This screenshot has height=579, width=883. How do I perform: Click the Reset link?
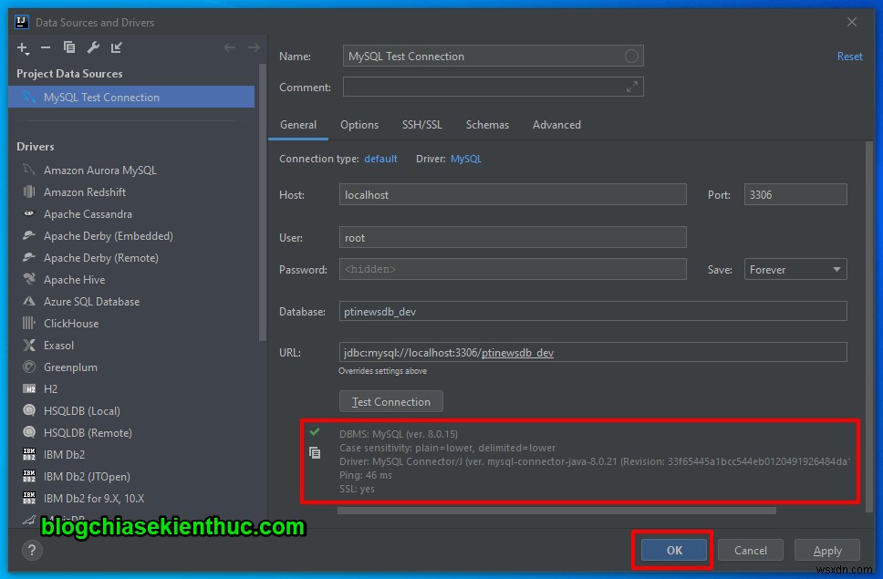point(848,56)
